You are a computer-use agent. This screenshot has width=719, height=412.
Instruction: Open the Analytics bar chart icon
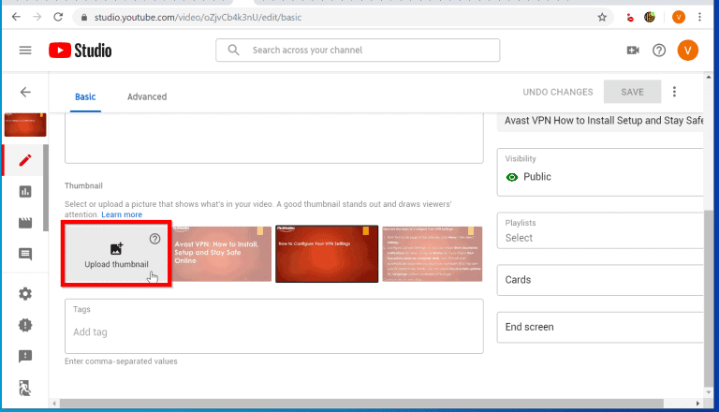tap(25, 191)
